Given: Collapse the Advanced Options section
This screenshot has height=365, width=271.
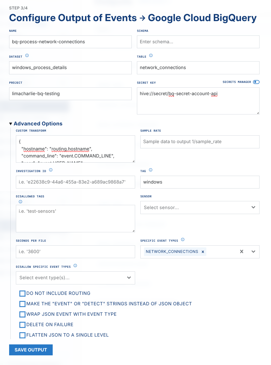Looking at the screenshot, I should click(x=11, y=124).
